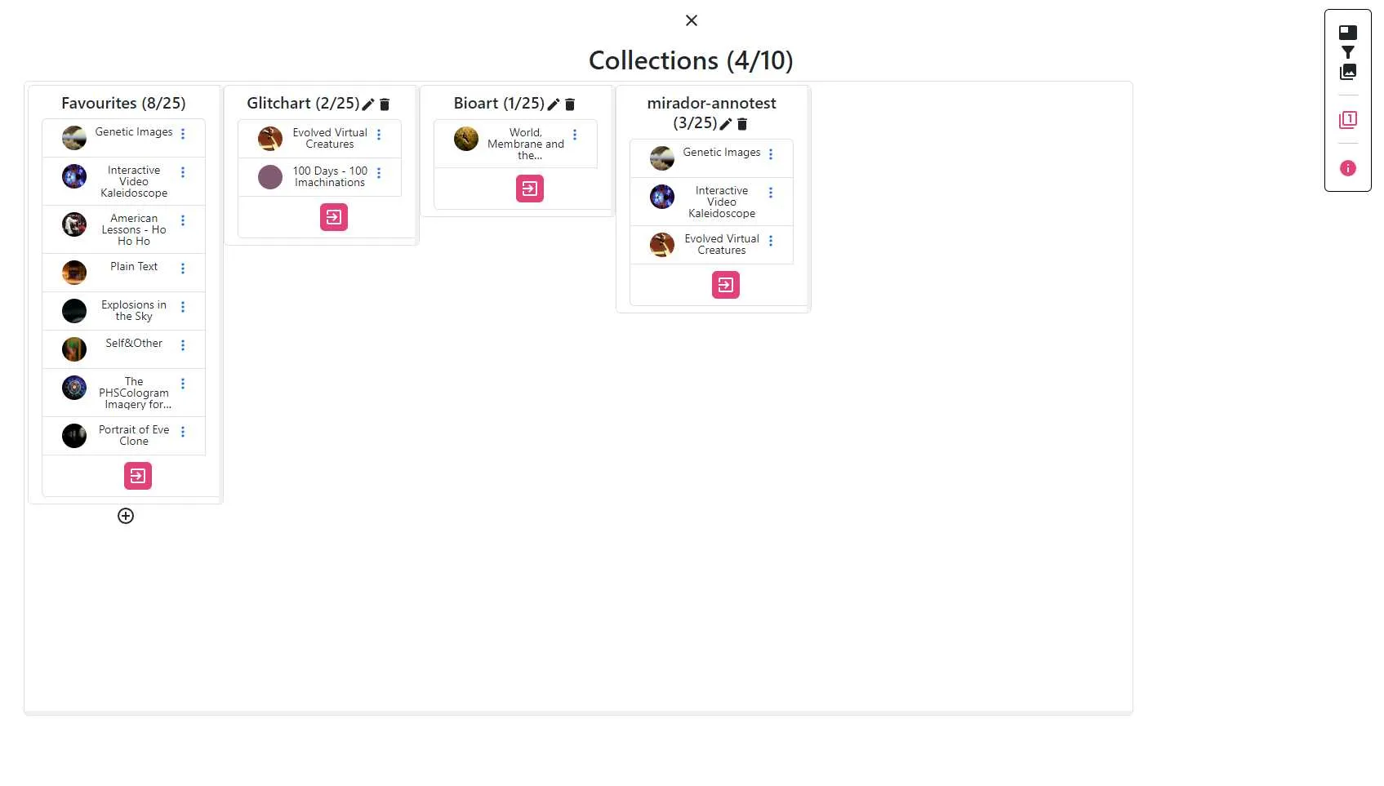The image size is (1384, 786).
Task: Select Explosions in the Sky in Favourites
Action: click(x=134, y=311)
